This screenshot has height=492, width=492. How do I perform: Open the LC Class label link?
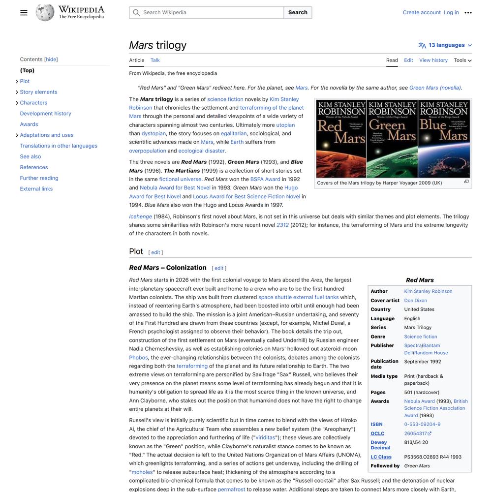[x=381, y=457]
